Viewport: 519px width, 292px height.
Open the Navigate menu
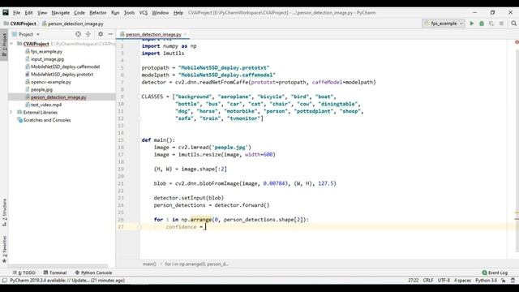click(x=61, y=13)
